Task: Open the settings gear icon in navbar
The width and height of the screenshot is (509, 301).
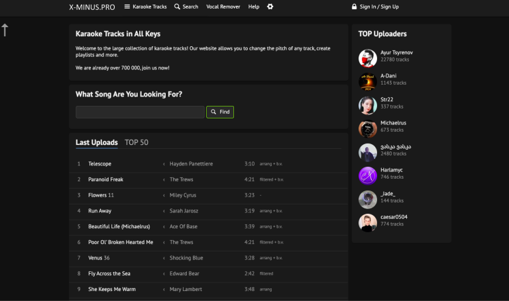Action: coord(270,7)
